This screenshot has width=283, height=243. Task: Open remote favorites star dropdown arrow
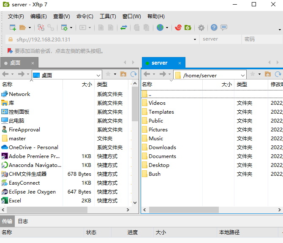[x=259, y=74]
